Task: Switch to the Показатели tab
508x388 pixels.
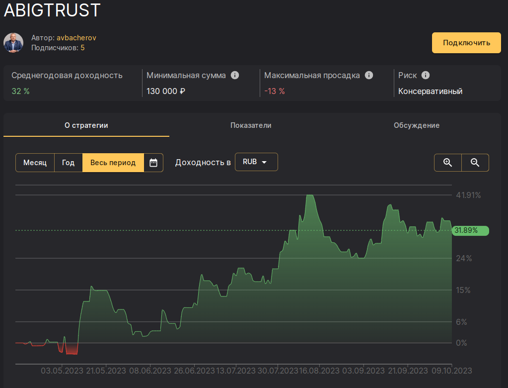Action: pyautogui.click(x=251, y=125)
